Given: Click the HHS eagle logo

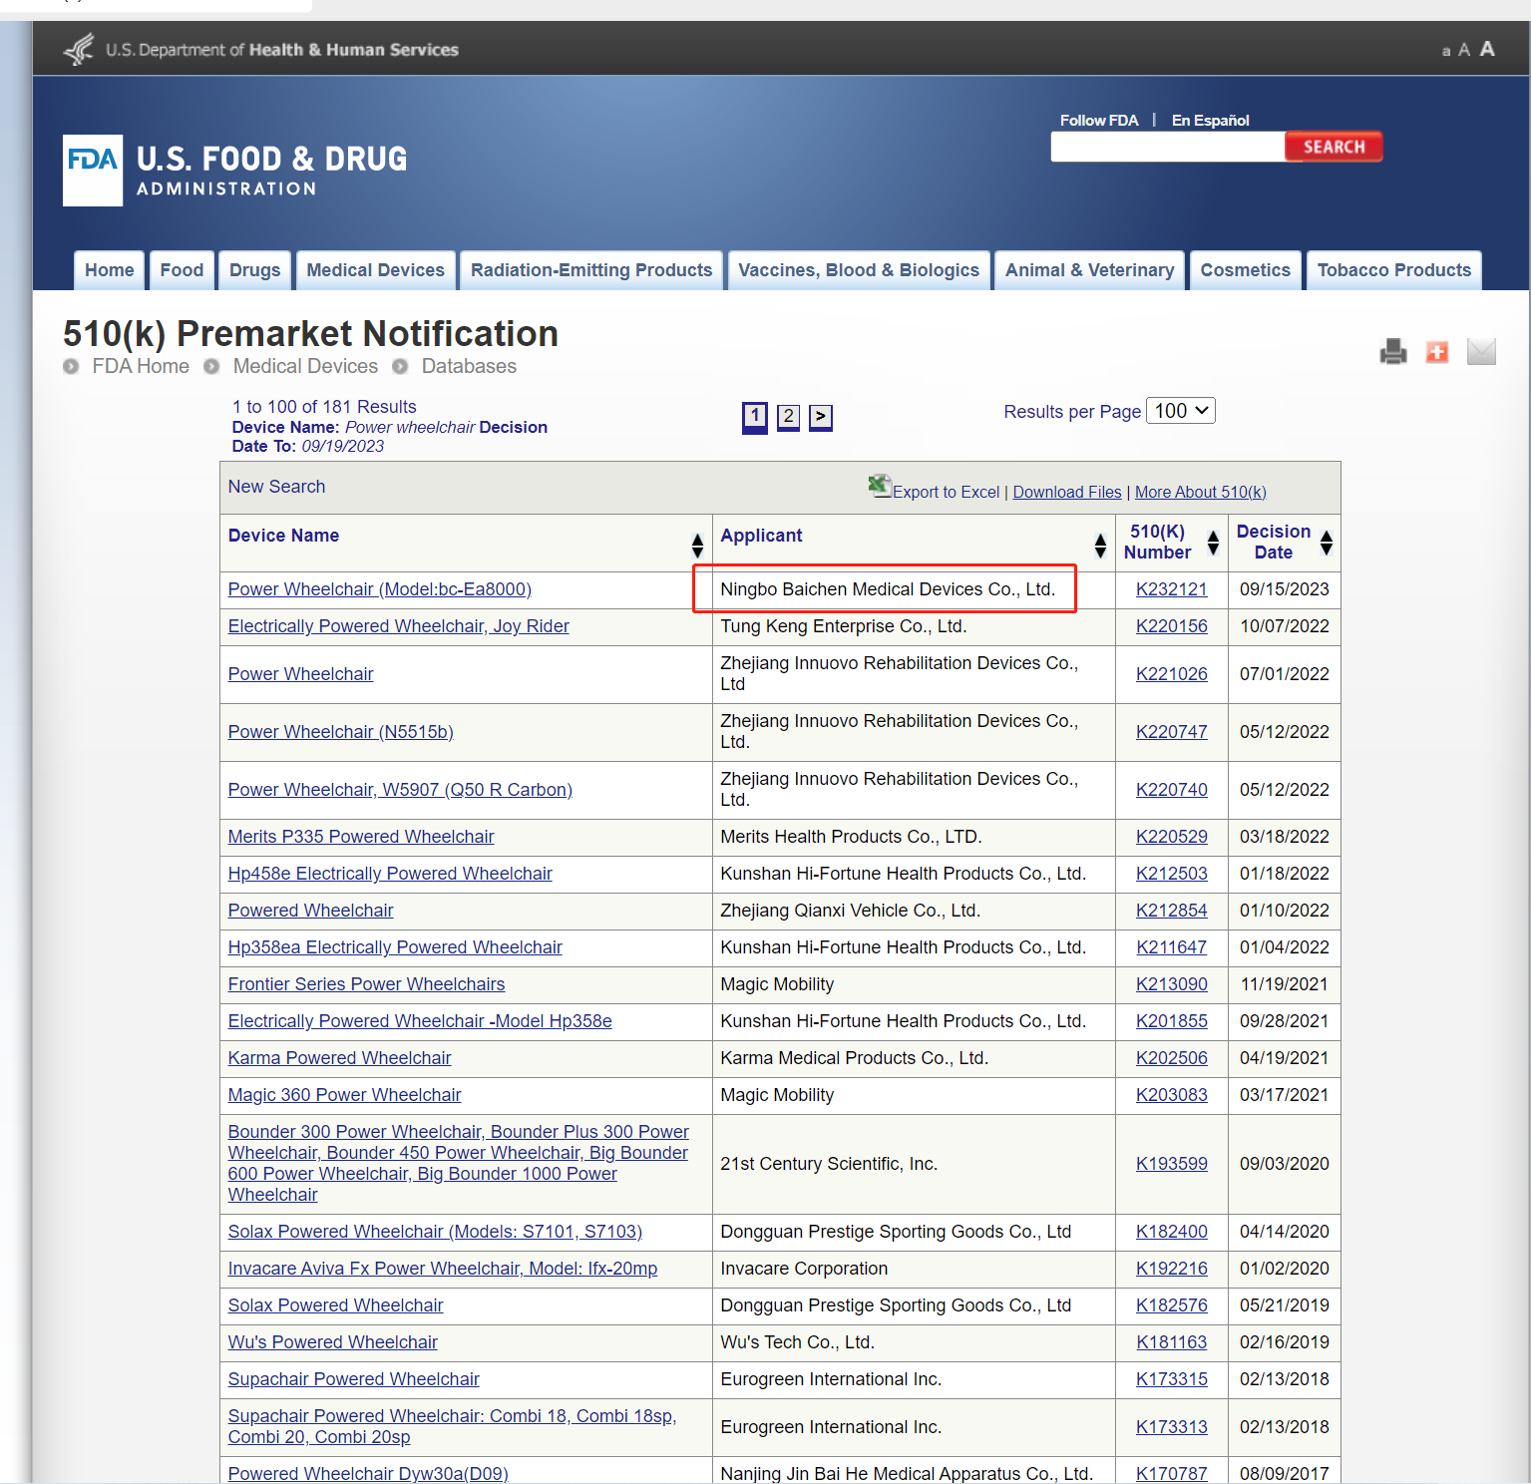Looking at the screenshot, I should pyautogui.click(x=79, y=49).
